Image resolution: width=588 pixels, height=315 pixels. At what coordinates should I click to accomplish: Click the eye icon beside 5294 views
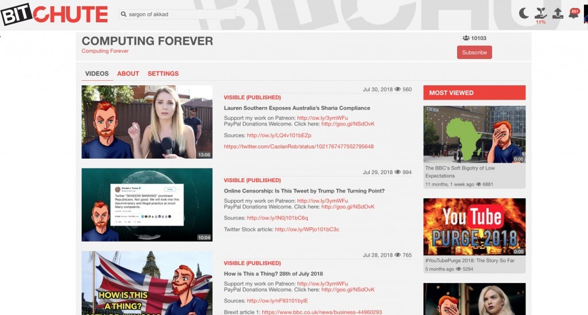458,269
